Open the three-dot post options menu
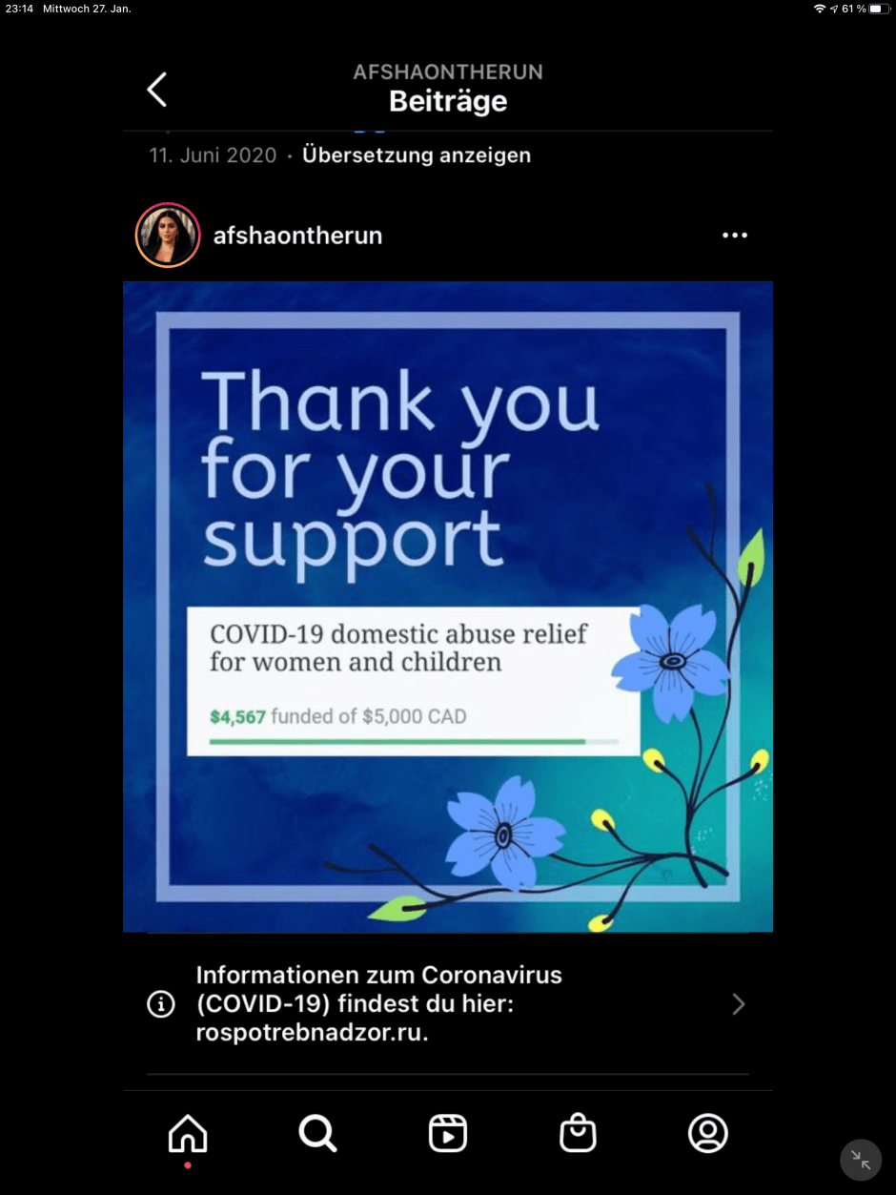The height and width of the screenshot is (1195, 896). point(735,236)
